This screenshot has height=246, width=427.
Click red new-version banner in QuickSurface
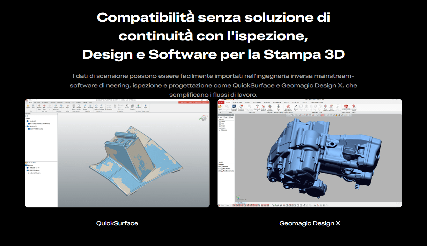coord(195,102)
